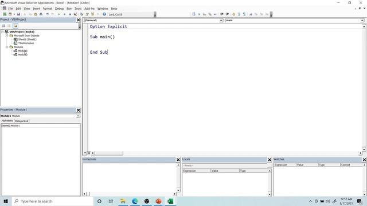Viewport: 367px width, 206px height.
Task: Close the Locals window
Action: coord(270,160)
